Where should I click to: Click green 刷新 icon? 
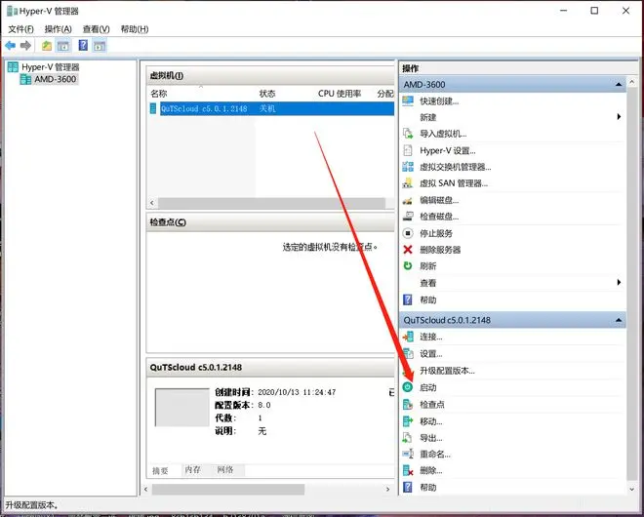point(408,266)
